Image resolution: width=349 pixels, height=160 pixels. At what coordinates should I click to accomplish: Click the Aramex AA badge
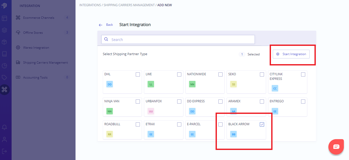[233, 111]
